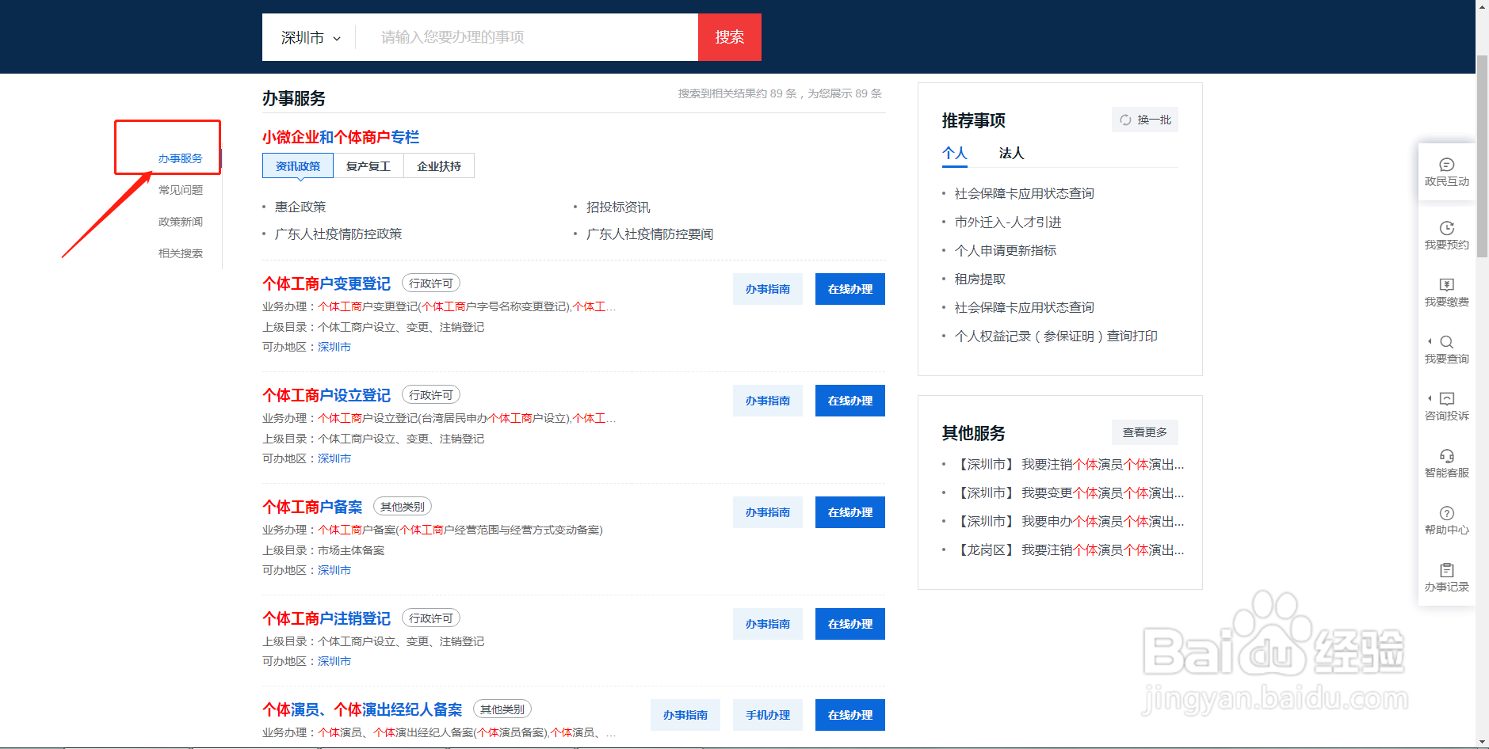Click 办事指南 for 个体工商户变更登记
The image size is (1489, 749).
click(x=768, y=289)
